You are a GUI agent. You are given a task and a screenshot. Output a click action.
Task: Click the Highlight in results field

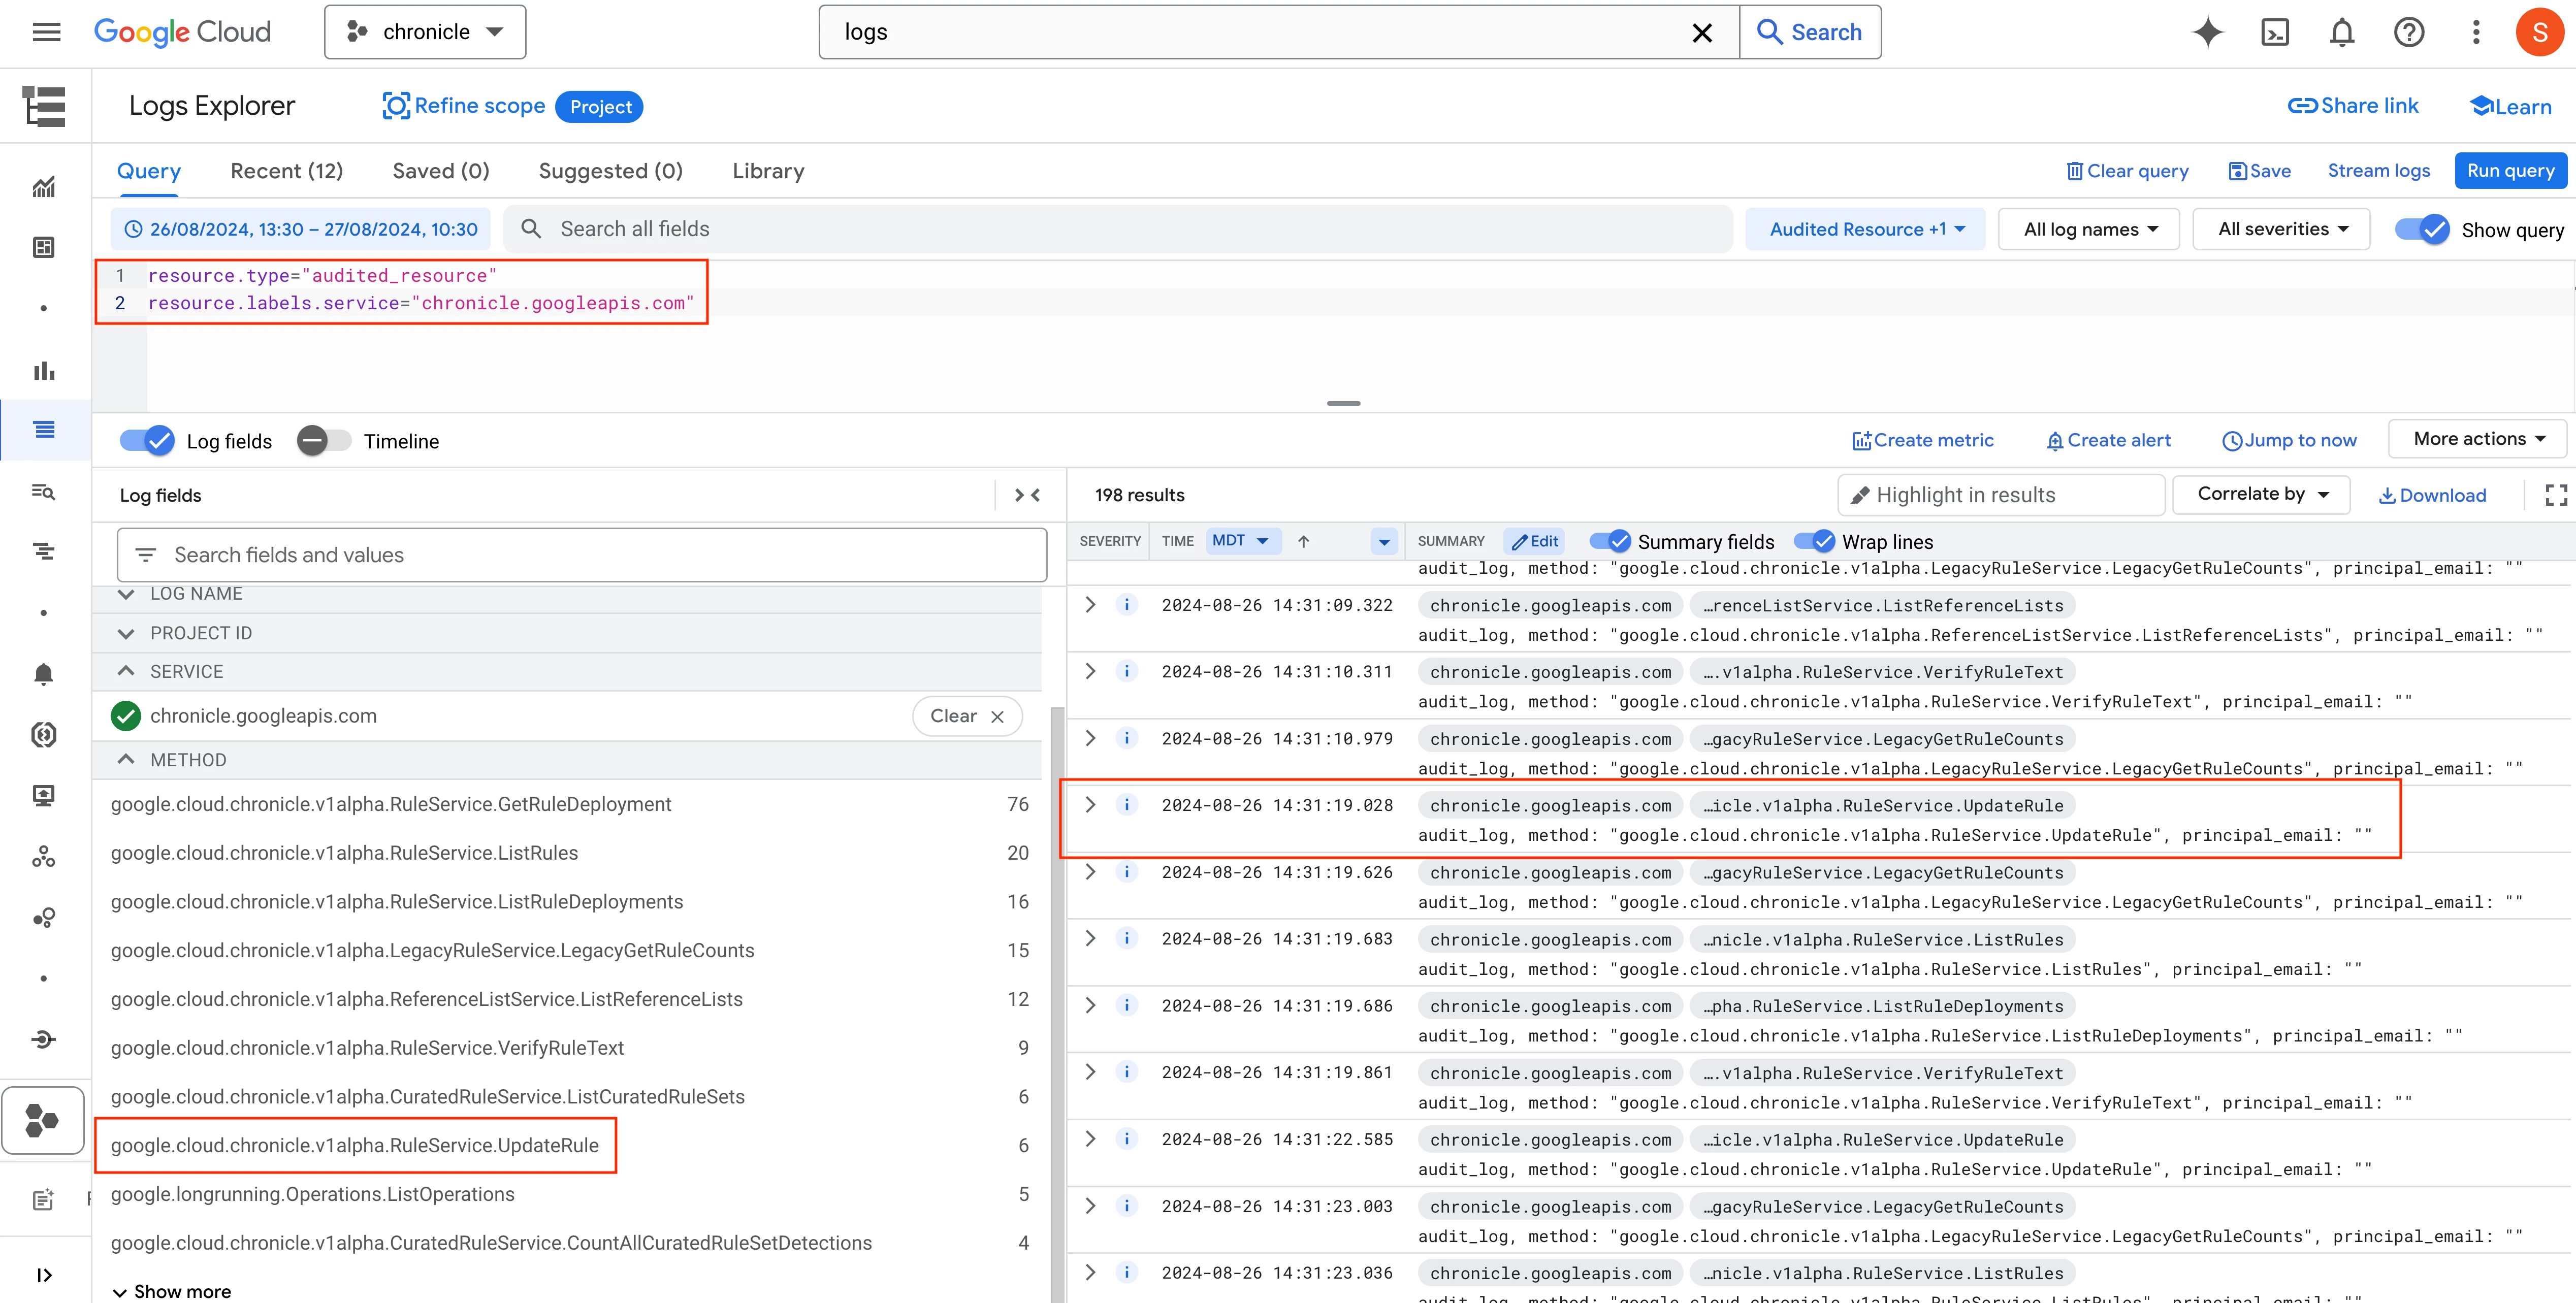click(x=2001, y=495)
